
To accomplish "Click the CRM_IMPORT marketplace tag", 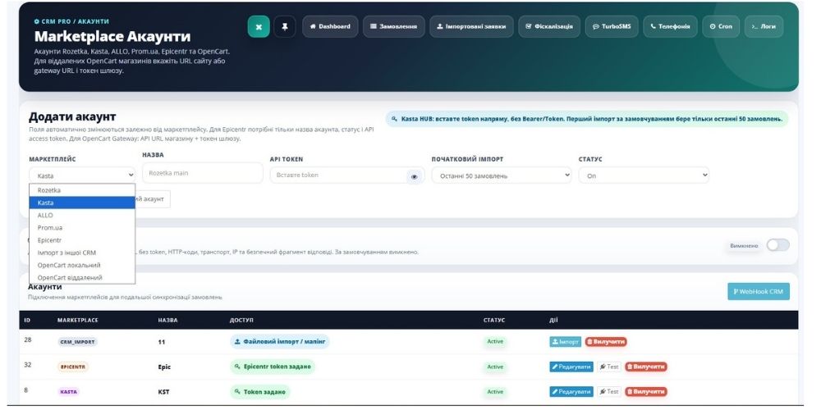I will point(77,342).
